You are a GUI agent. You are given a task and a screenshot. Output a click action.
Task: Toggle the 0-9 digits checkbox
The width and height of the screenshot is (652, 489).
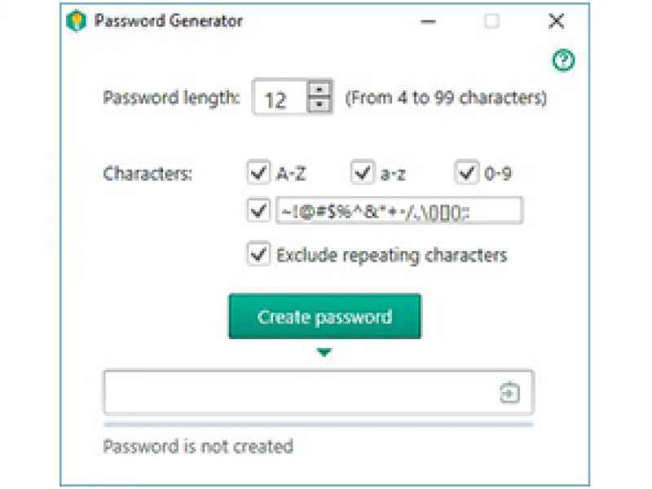(466, 173)
